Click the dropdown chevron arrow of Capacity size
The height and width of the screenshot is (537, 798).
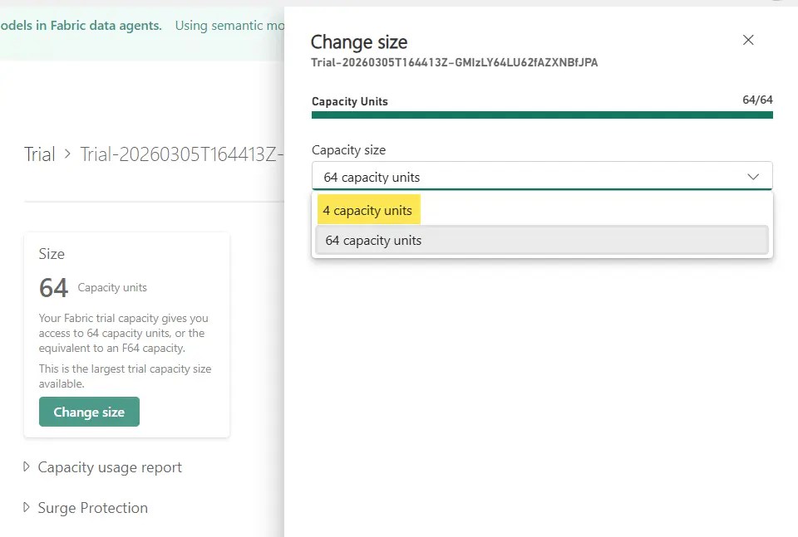point(753,177)
